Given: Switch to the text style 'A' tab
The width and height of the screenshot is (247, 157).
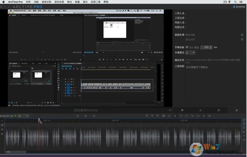Looking at the screenshot, I should tap(200, 110).
